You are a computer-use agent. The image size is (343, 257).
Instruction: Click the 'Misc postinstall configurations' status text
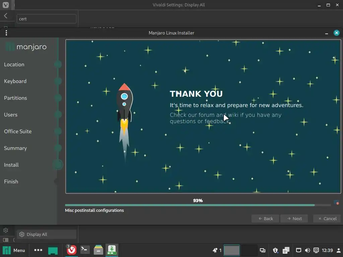pyautogui.click(x=94, y=210)
